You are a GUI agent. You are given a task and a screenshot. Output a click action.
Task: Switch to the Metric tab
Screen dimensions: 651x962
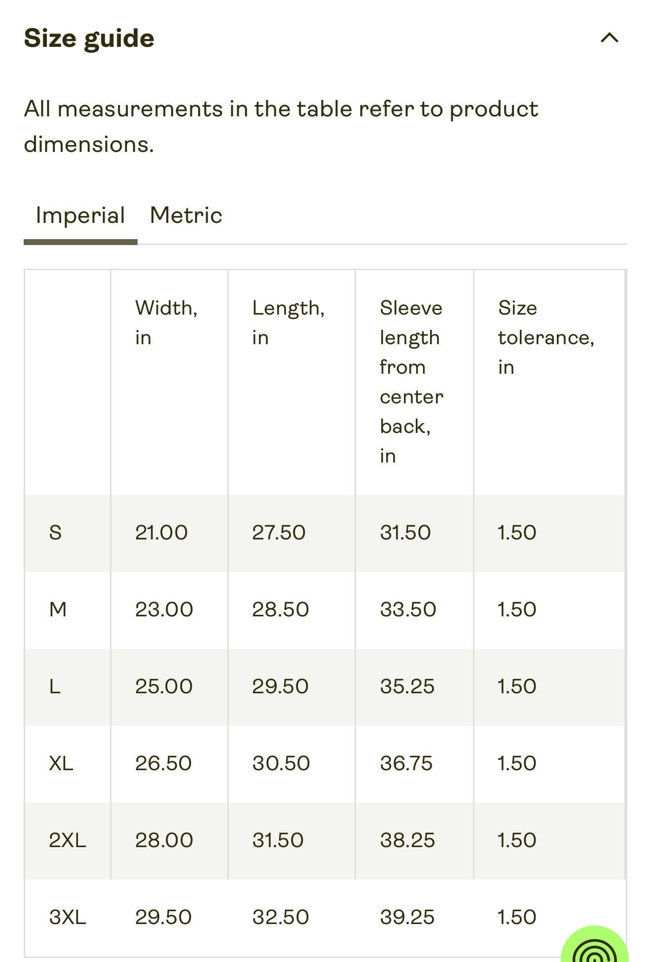coord(186,215)
